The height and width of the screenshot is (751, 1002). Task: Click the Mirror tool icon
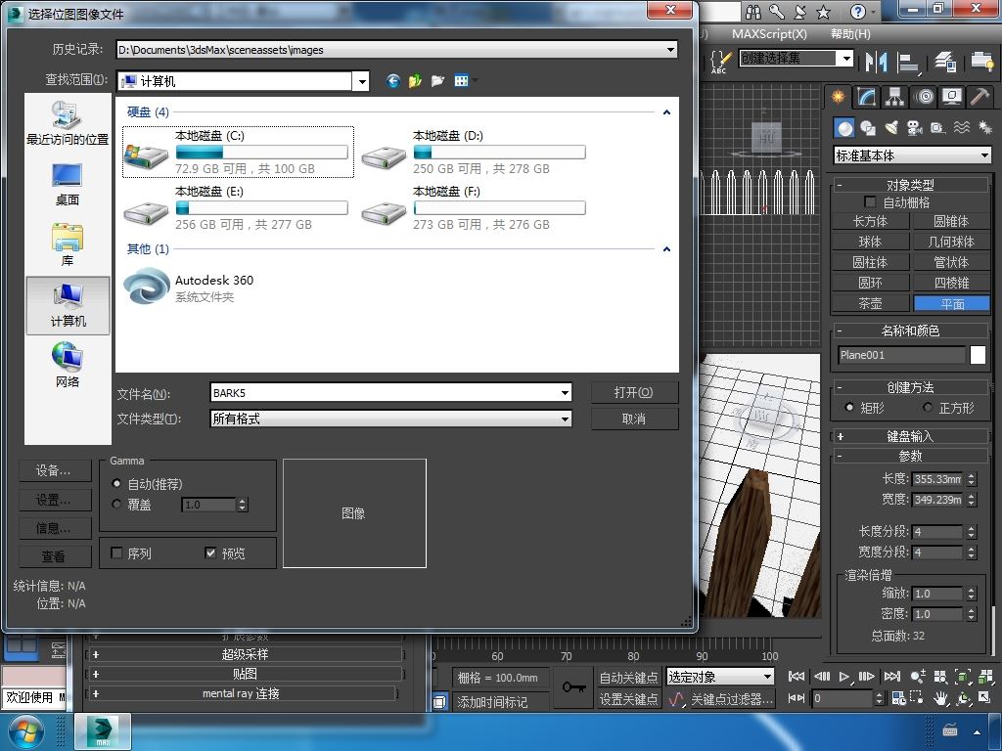pyautogui.click(x=876, y=62)
